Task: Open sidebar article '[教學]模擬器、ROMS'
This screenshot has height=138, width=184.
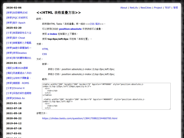Action: (x=18, y=83)
